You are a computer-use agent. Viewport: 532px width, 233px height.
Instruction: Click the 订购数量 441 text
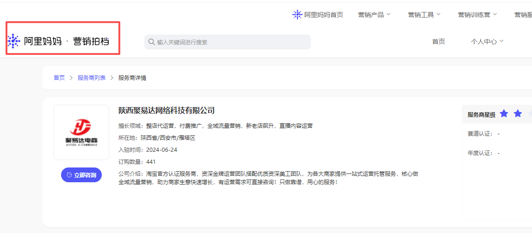[x=137, y=161]
